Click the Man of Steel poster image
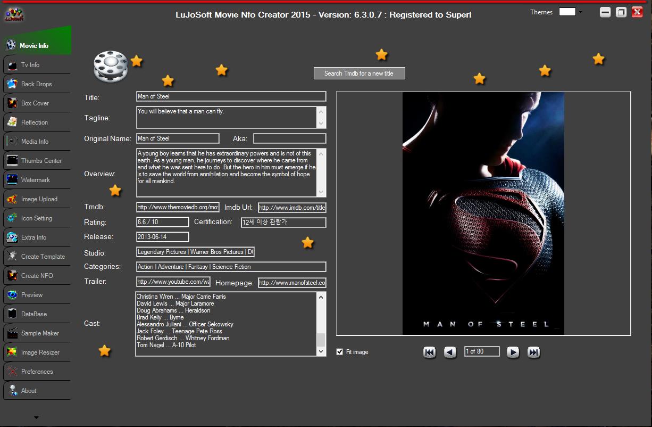This screenshot has height=427, width=652. (x=483, y=213)
